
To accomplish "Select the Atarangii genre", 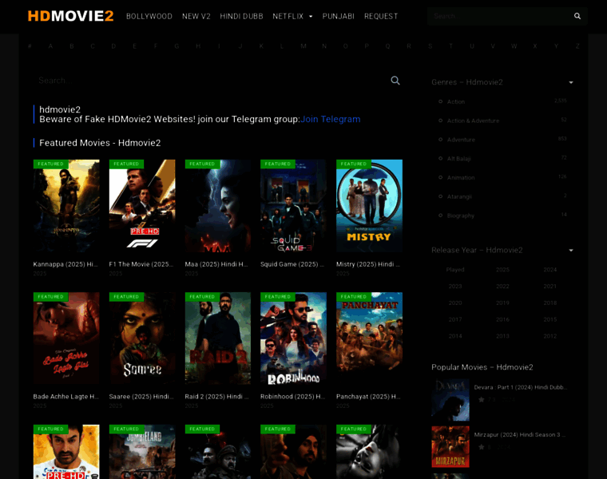I will coord(459,196).
